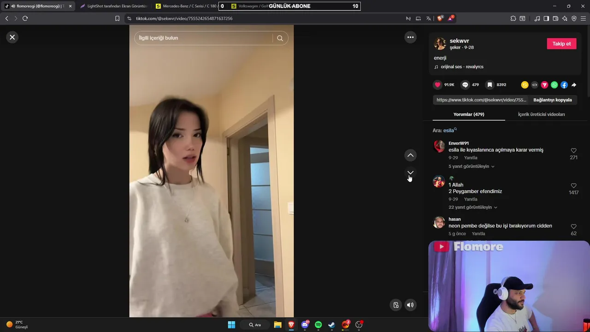This screenshot has height=332, width=590.
Task: Switch to the LightShot browser tab
Action: pos(114,6)
